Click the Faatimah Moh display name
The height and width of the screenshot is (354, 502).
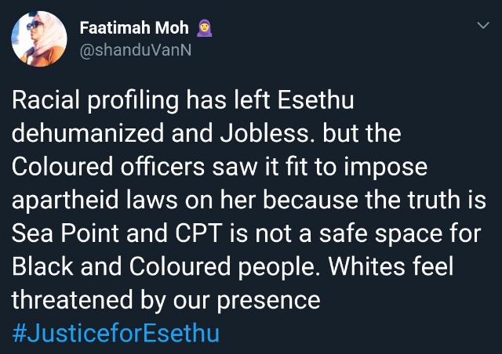pyautogui.click(x=134, y=28)
